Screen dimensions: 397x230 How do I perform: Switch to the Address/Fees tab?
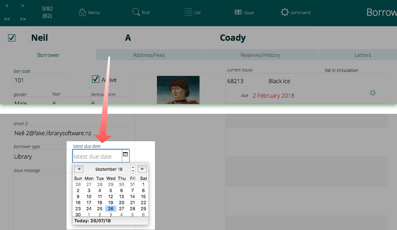point(149,55)
